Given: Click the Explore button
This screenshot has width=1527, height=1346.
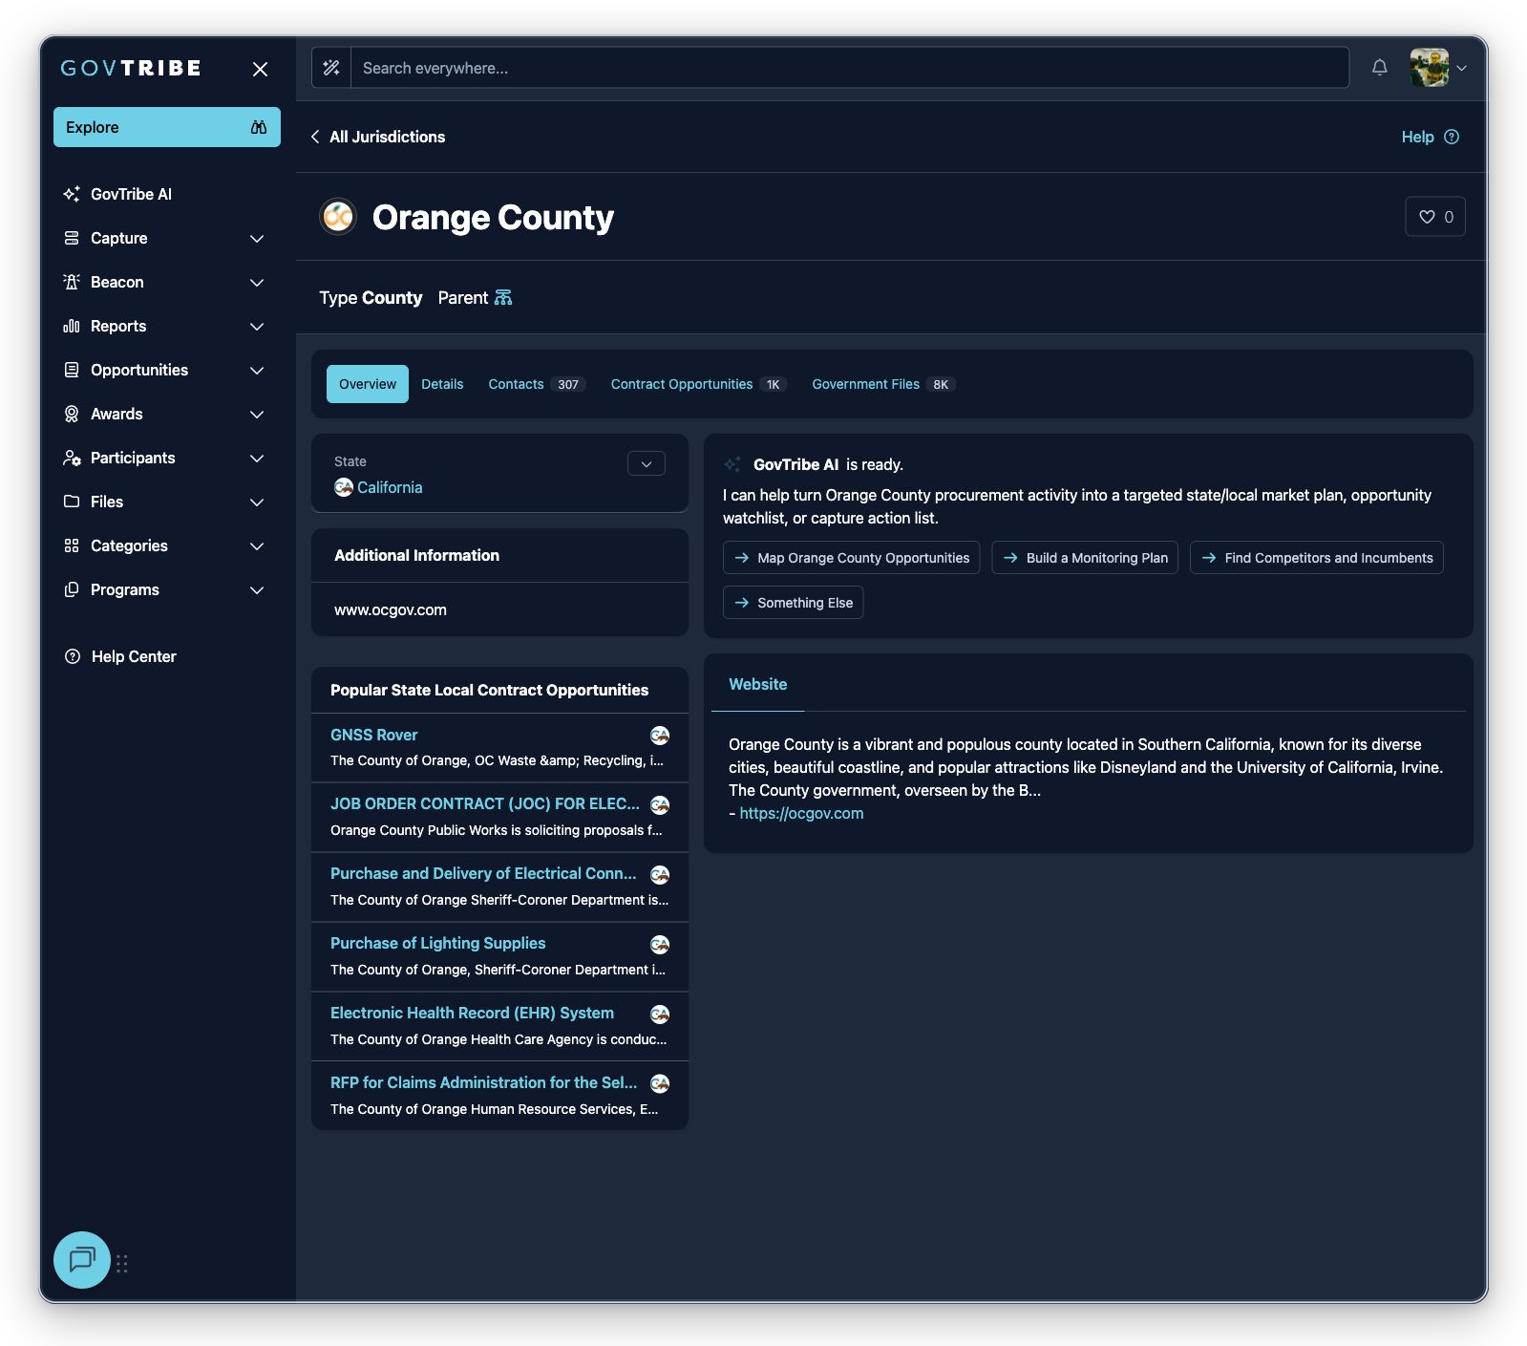Looking at the screenshot, I should (x=167, y=127).
